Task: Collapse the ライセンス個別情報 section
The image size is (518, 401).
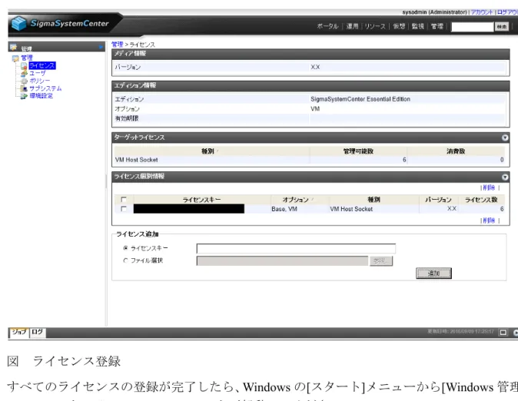Action: click(505, 177)
